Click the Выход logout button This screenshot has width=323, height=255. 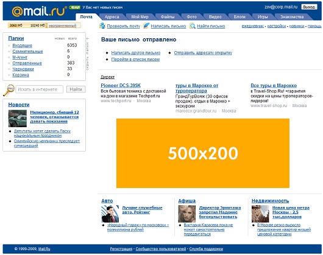point(309,7)
